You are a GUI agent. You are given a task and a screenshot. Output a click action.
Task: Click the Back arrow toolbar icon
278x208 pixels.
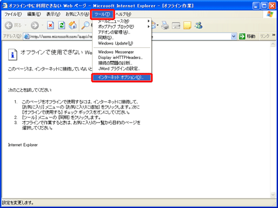(x=9, y=25)
